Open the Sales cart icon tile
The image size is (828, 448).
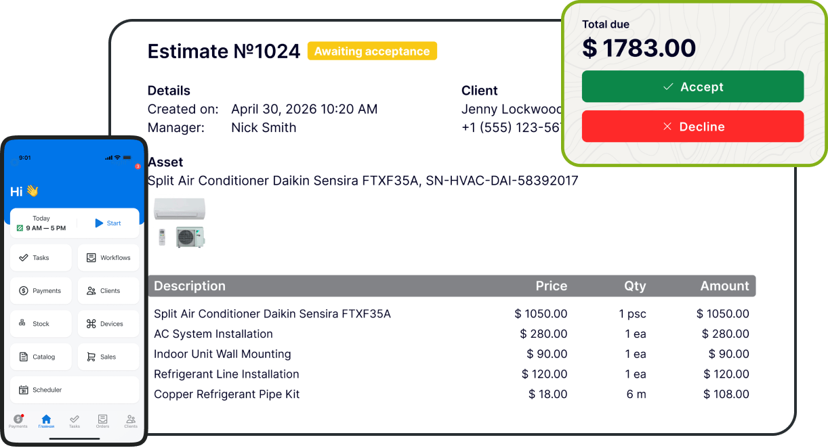(x=108, y=357)
